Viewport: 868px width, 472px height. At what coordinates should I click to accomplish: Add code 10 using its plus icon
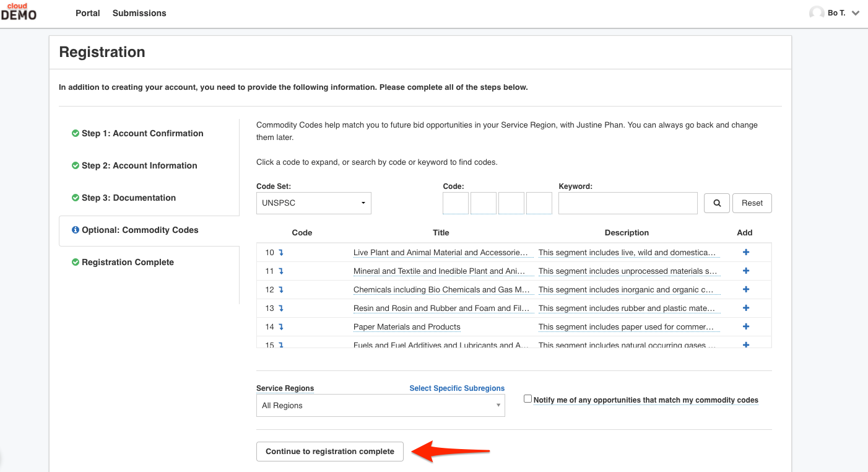point(745,252)
